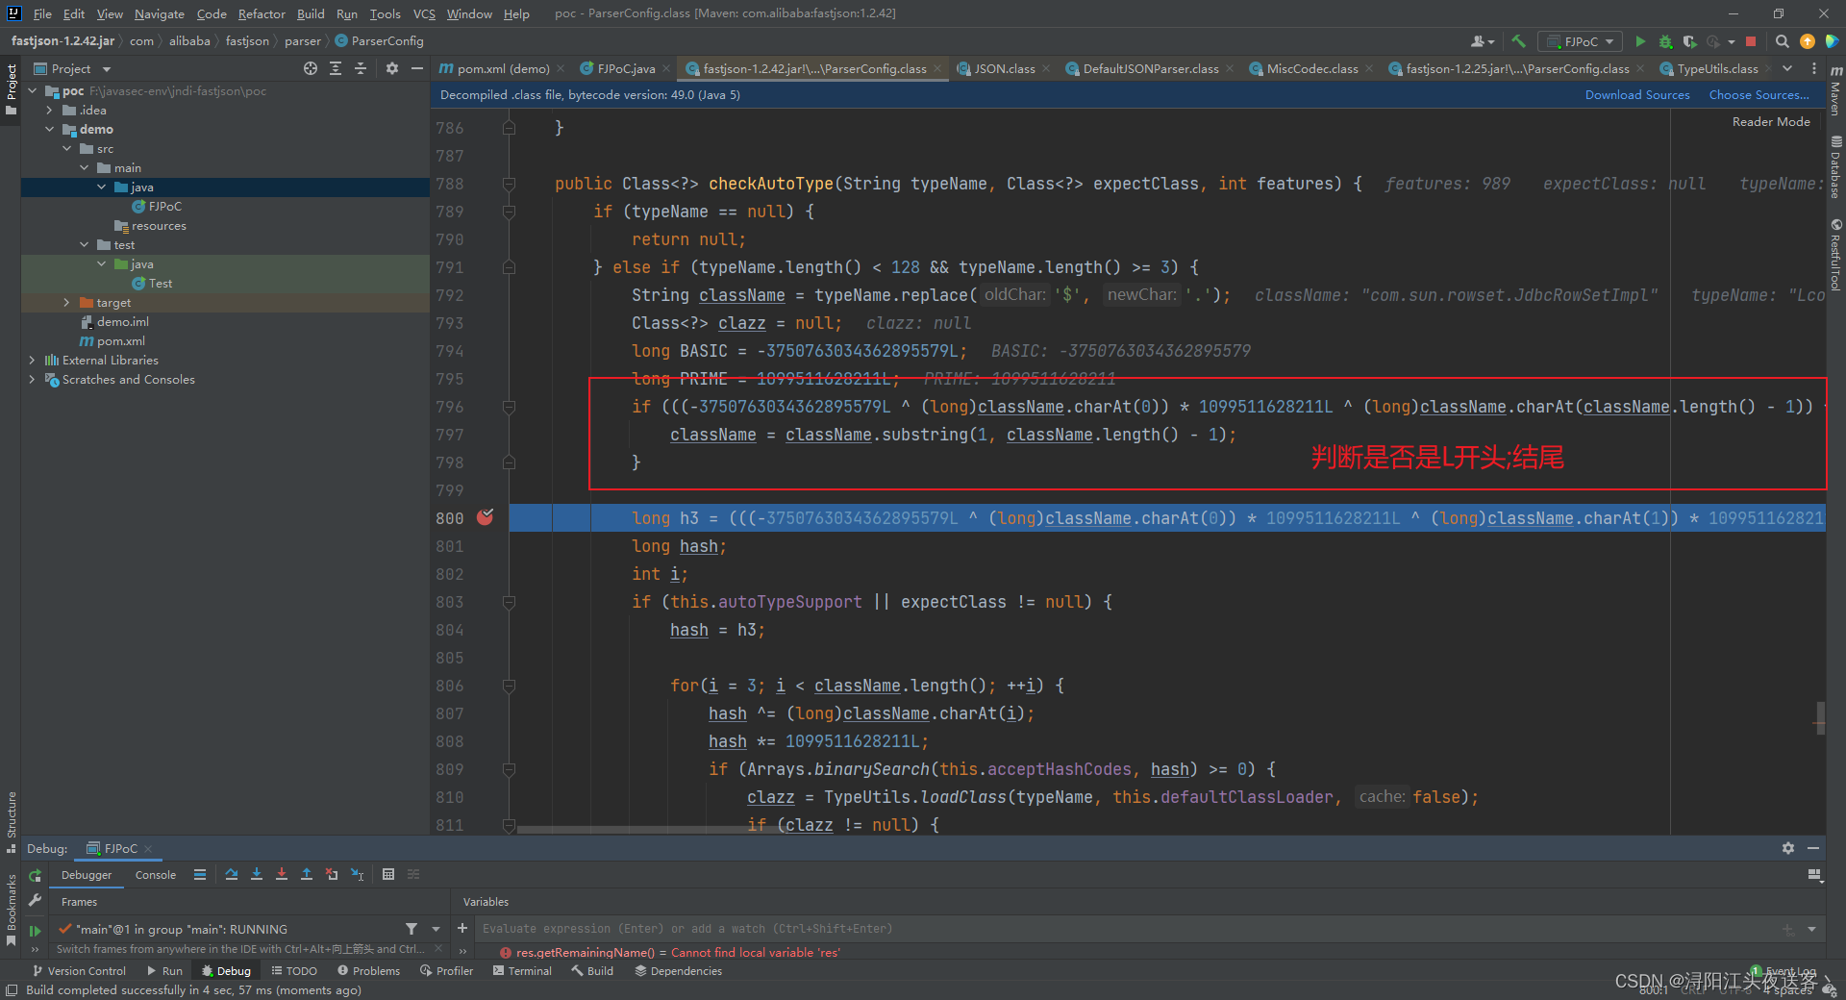
Task: Expand Scratches and Consoles node
Action: [x=32, y=379]
